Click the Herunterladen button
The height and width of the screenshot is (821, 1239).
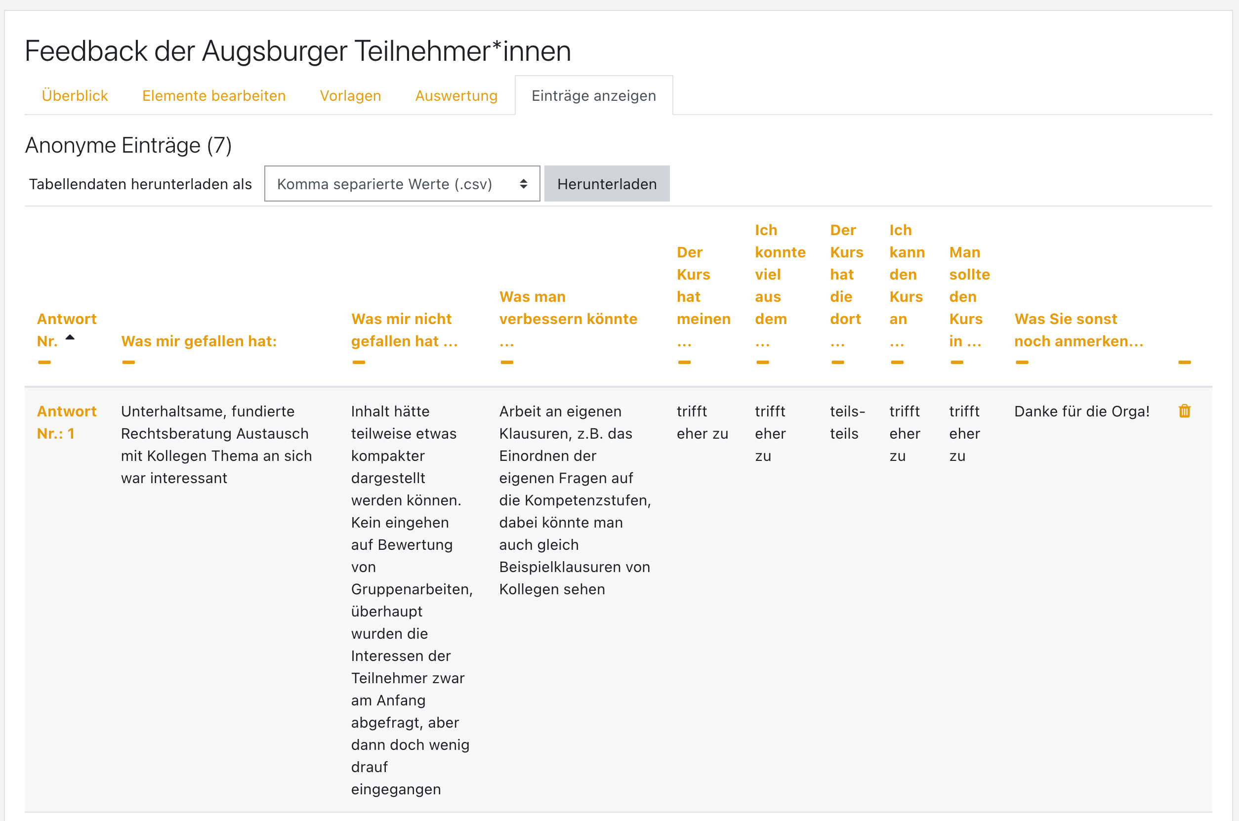coord(606,183)
